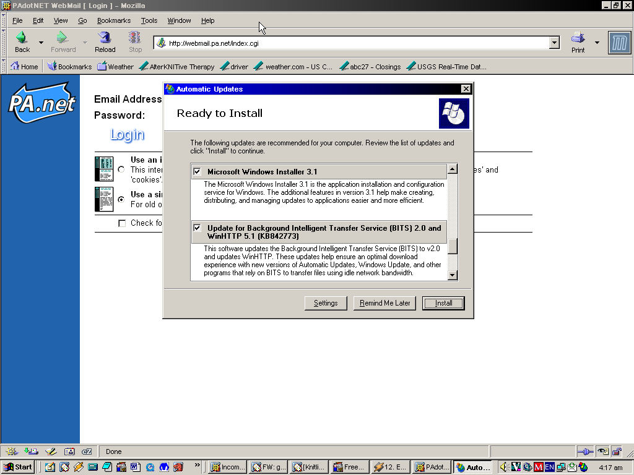Open ChatZilla cZ icon in status bar

tap(87, 451)
